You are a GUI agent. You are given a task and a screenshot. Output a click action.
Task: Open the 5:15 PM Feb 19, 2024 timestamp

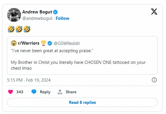pyautogui.click(x=29, y=80)
